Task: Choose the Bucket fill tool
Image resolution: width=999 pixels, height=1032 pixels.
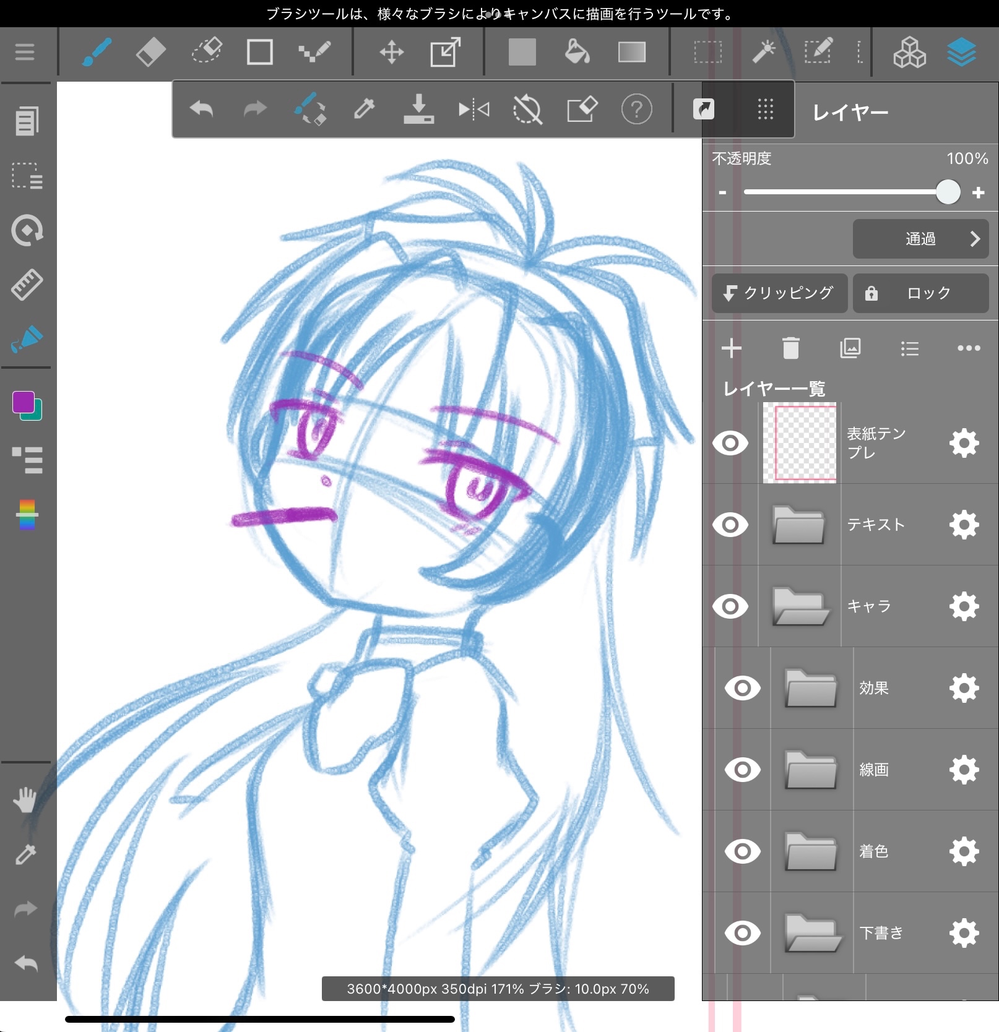Action: (x=577, y=52)
